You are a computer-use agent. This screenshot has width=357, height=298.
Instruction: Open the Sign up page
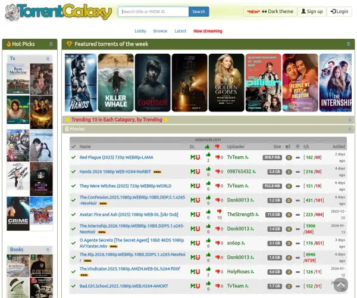point(312,12)
